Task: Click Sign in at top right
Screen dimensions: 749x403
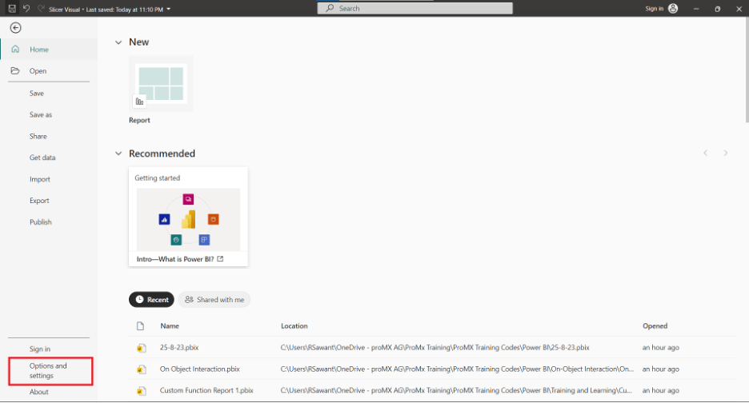Action: [x=654, y=9]
